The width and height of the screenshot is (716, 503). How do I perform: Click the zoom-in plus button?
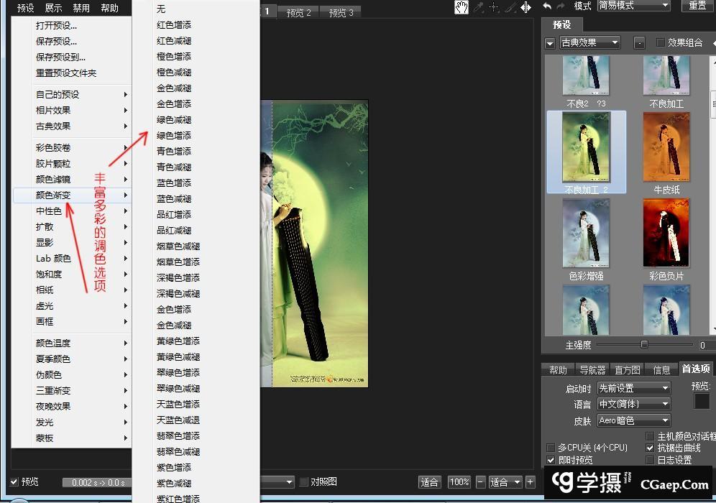[531, 481]
